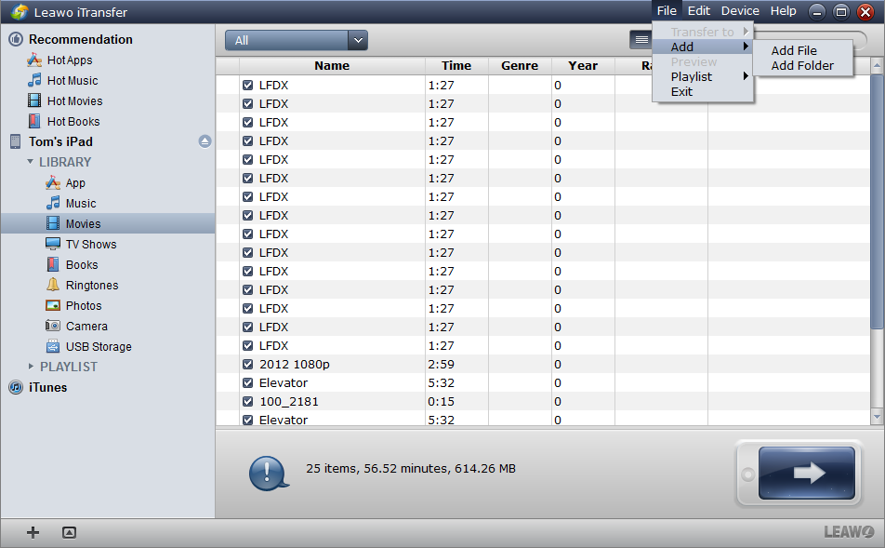Select the Ringtones bell icon
Viewport: 885px width, 548px height.
tap(53, 285)
